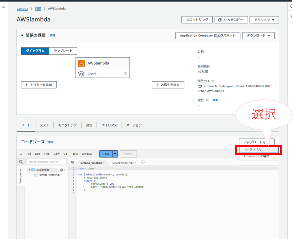Switch to the エイリアス tab
Viewport: 293px width, 239px height.
(109, 125)
